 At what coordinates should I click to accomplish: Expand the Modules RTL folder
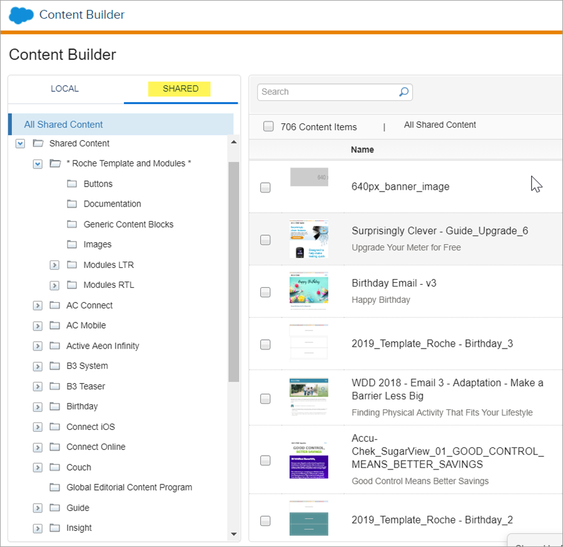(x=54, y=285)
